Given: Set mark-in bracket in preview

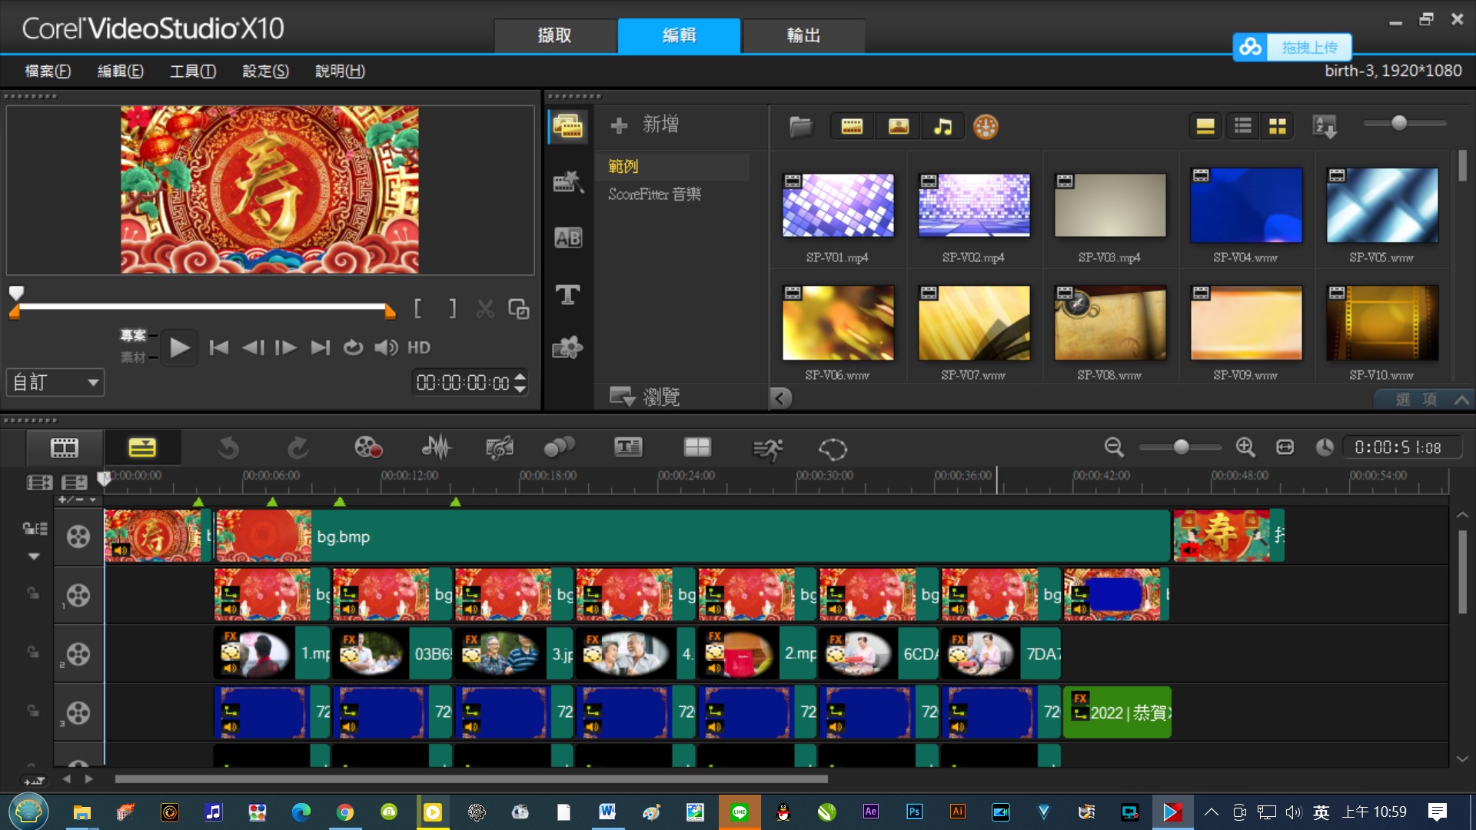Looking at the screenshot, I should pyautogui.click(x=417, y=309).
